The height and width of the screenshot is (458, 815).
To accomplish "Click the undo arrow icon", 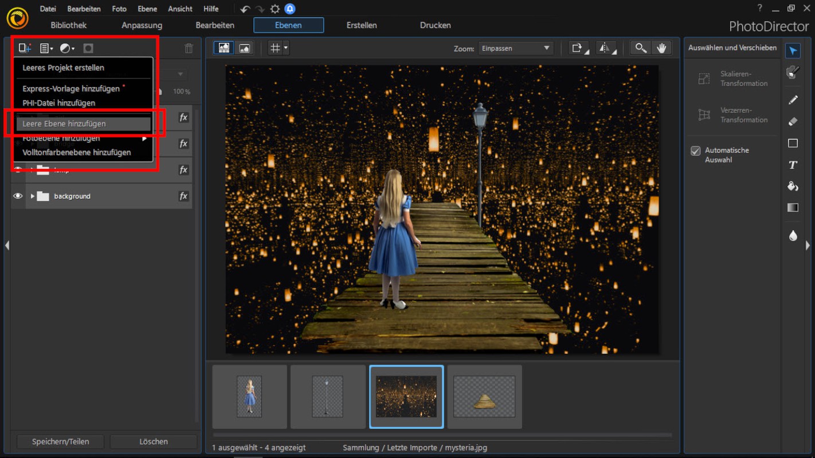I will tap(245, 9).
